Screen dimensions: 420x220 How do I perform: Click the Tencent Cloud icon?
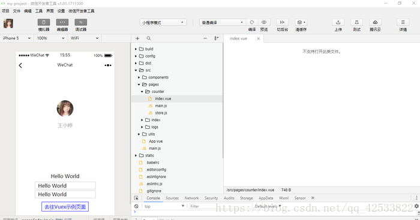pyautogui.click(x=375, y=22)
